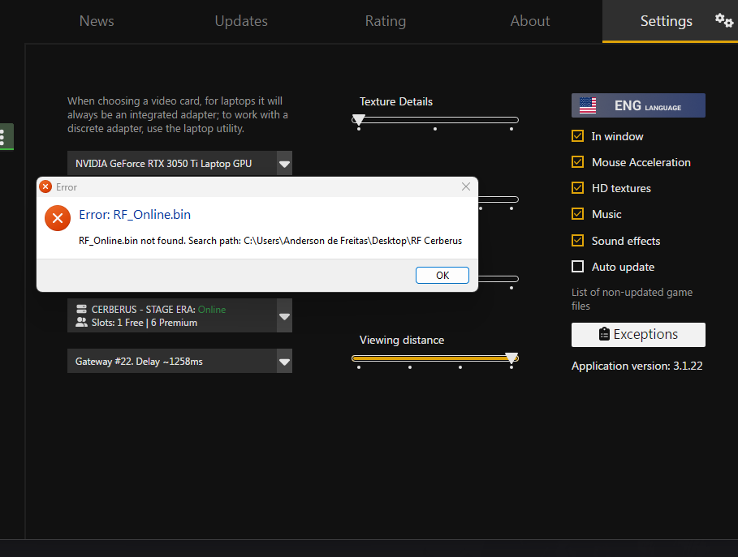Click the red error icon in dialog

[x=58, y=218]
